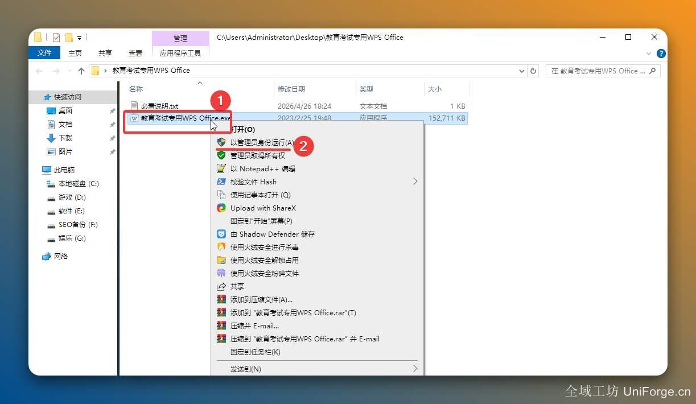Open the 应用程序工具 ribbon tab
Screen dimensions: 696x404
coord(180,53)
